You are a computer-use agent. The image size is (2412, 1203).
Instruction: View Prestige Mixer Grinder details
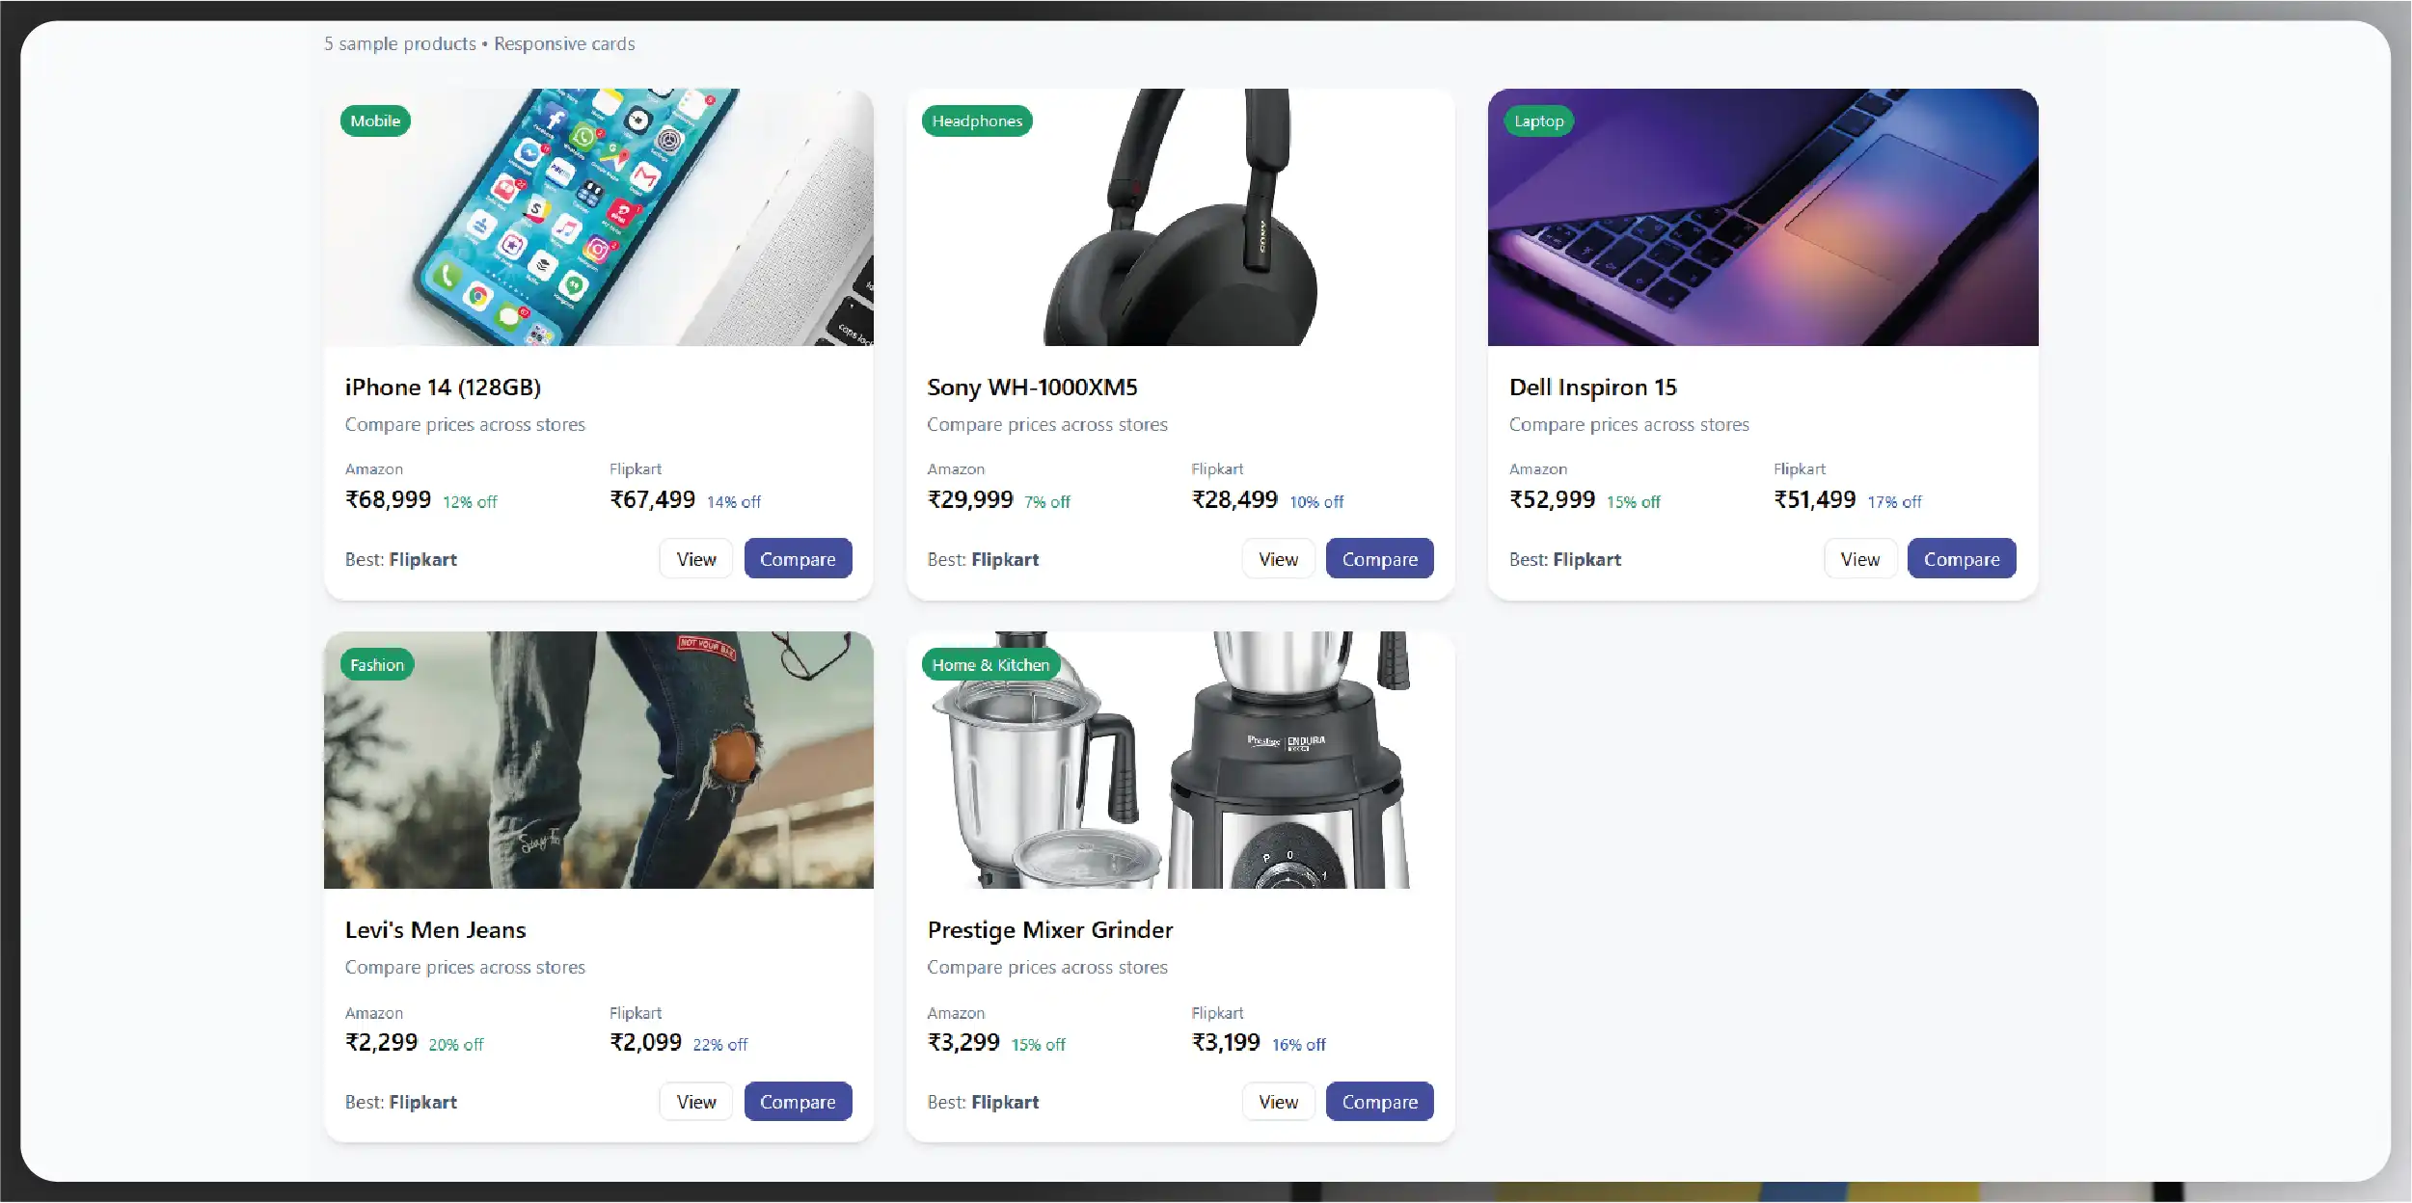[x=1278, y=1102]
